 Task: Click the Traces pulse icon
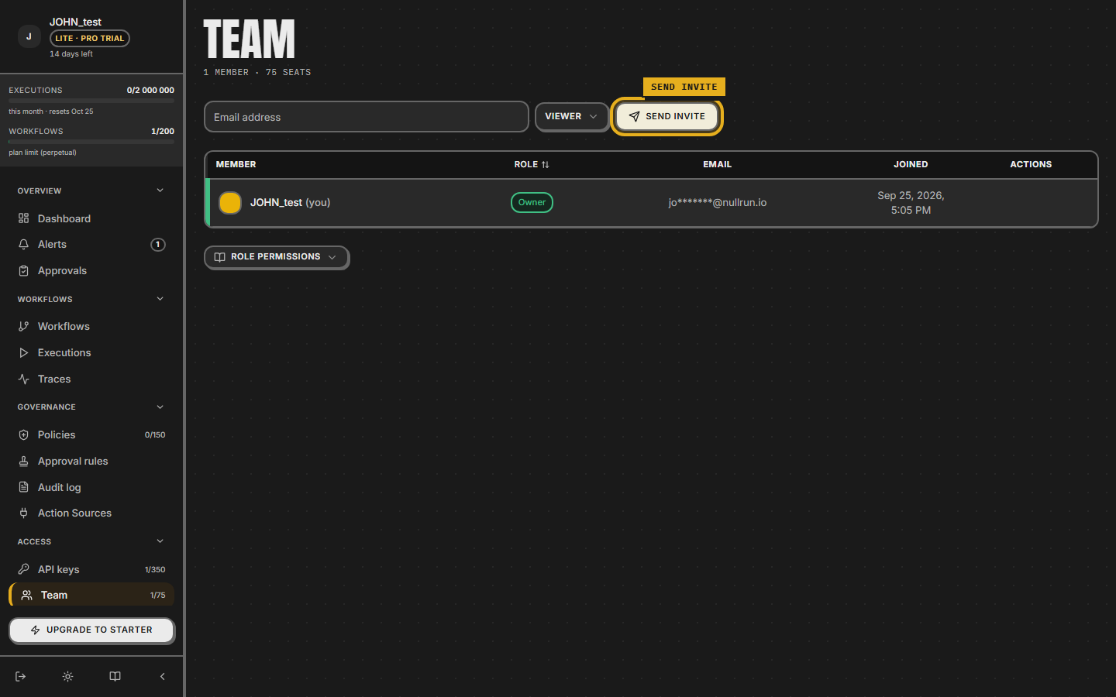pyautogui.click(x=23, y=379)
